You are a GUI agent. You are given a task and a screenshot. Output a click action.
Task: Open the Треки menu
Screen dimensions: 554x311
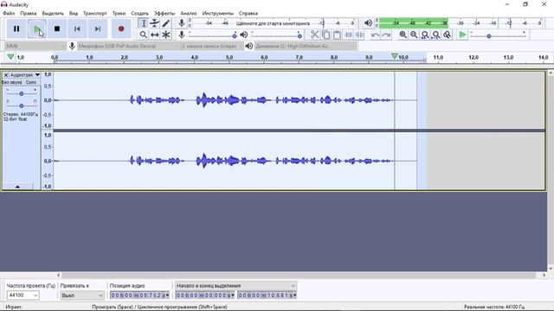click(x=119, y=14)
